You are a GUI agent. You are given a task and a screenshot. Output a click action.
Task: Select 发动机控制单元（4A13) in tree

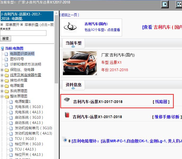(x=33, y=134)
